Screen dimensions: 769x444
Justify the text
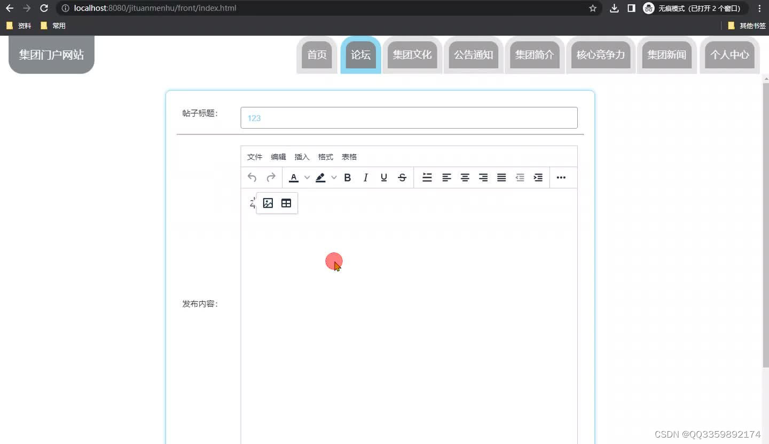tap(501, 178)
